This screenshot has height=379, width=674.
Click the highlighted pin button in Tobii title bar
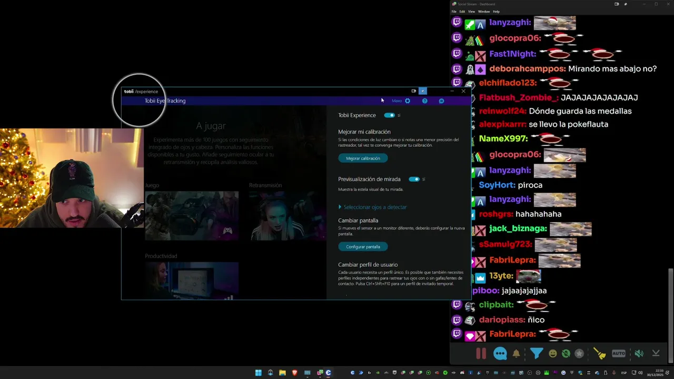point(422,91)
